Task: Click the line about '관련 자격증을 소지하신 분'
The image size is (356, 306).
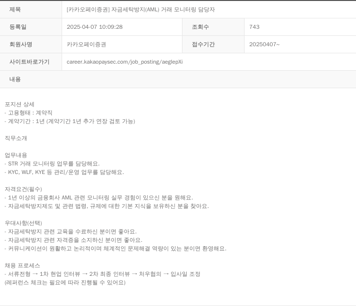Action: pos(73,240)
